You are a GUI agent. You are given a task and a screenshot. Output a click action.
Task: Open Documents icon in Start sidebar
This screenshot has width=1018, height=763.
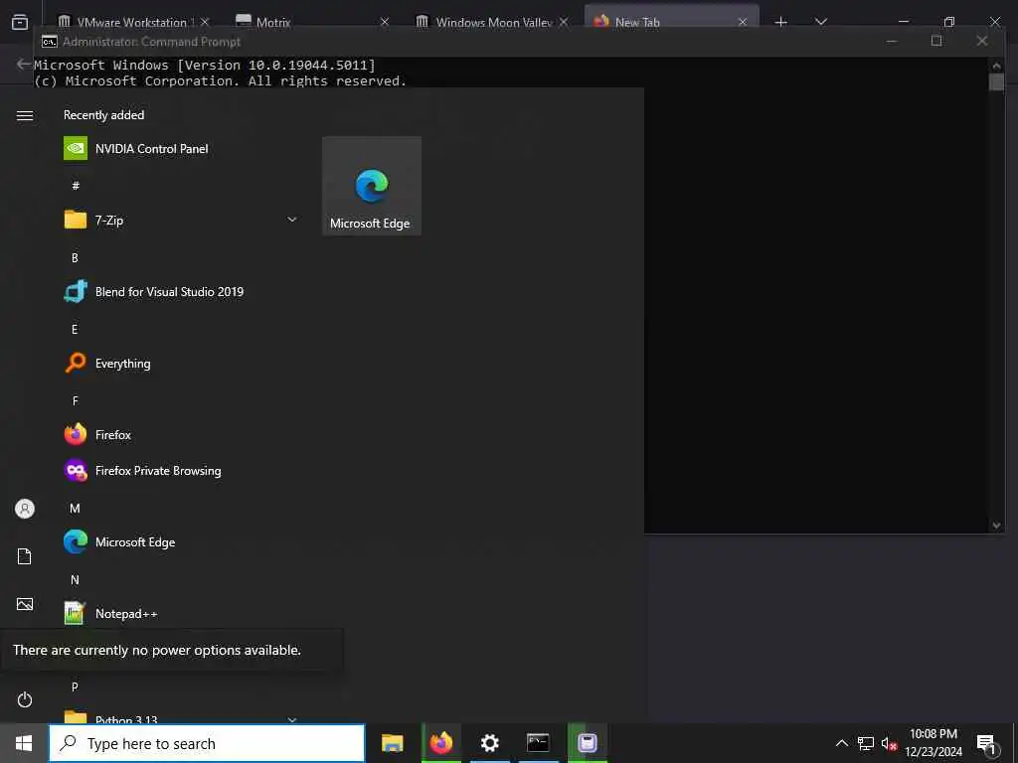pyautogui.click(x=25, y=556)
